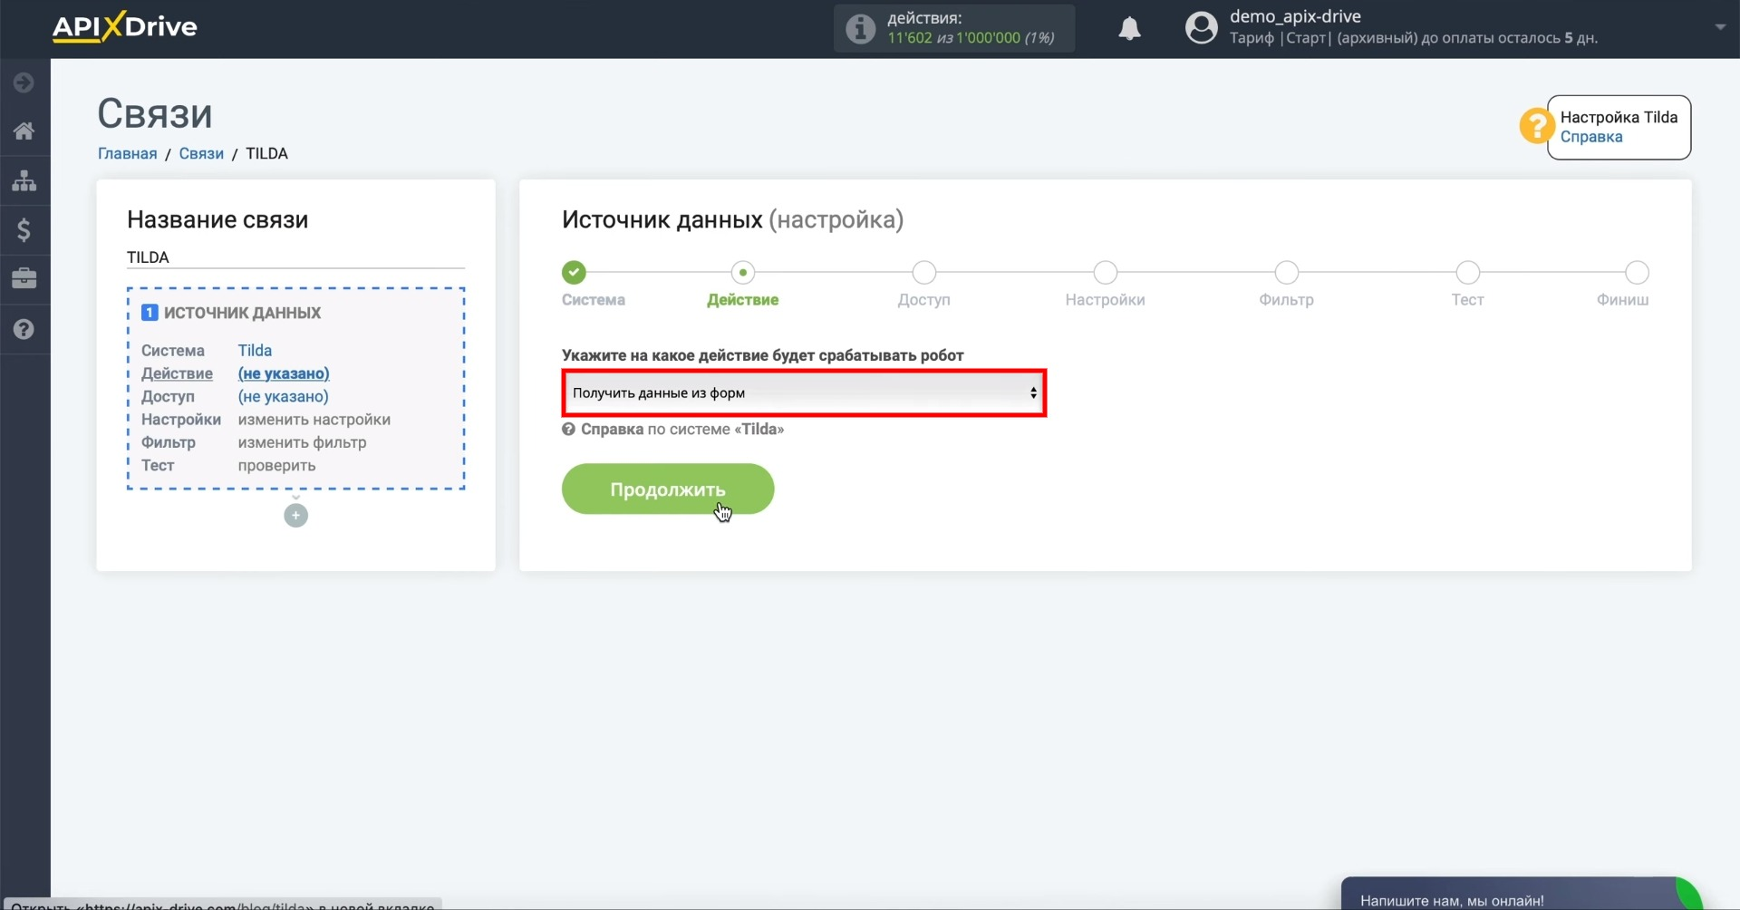Add a new block with plus icon
This screenshot has width=1740, height=910.
pos(295,516)
